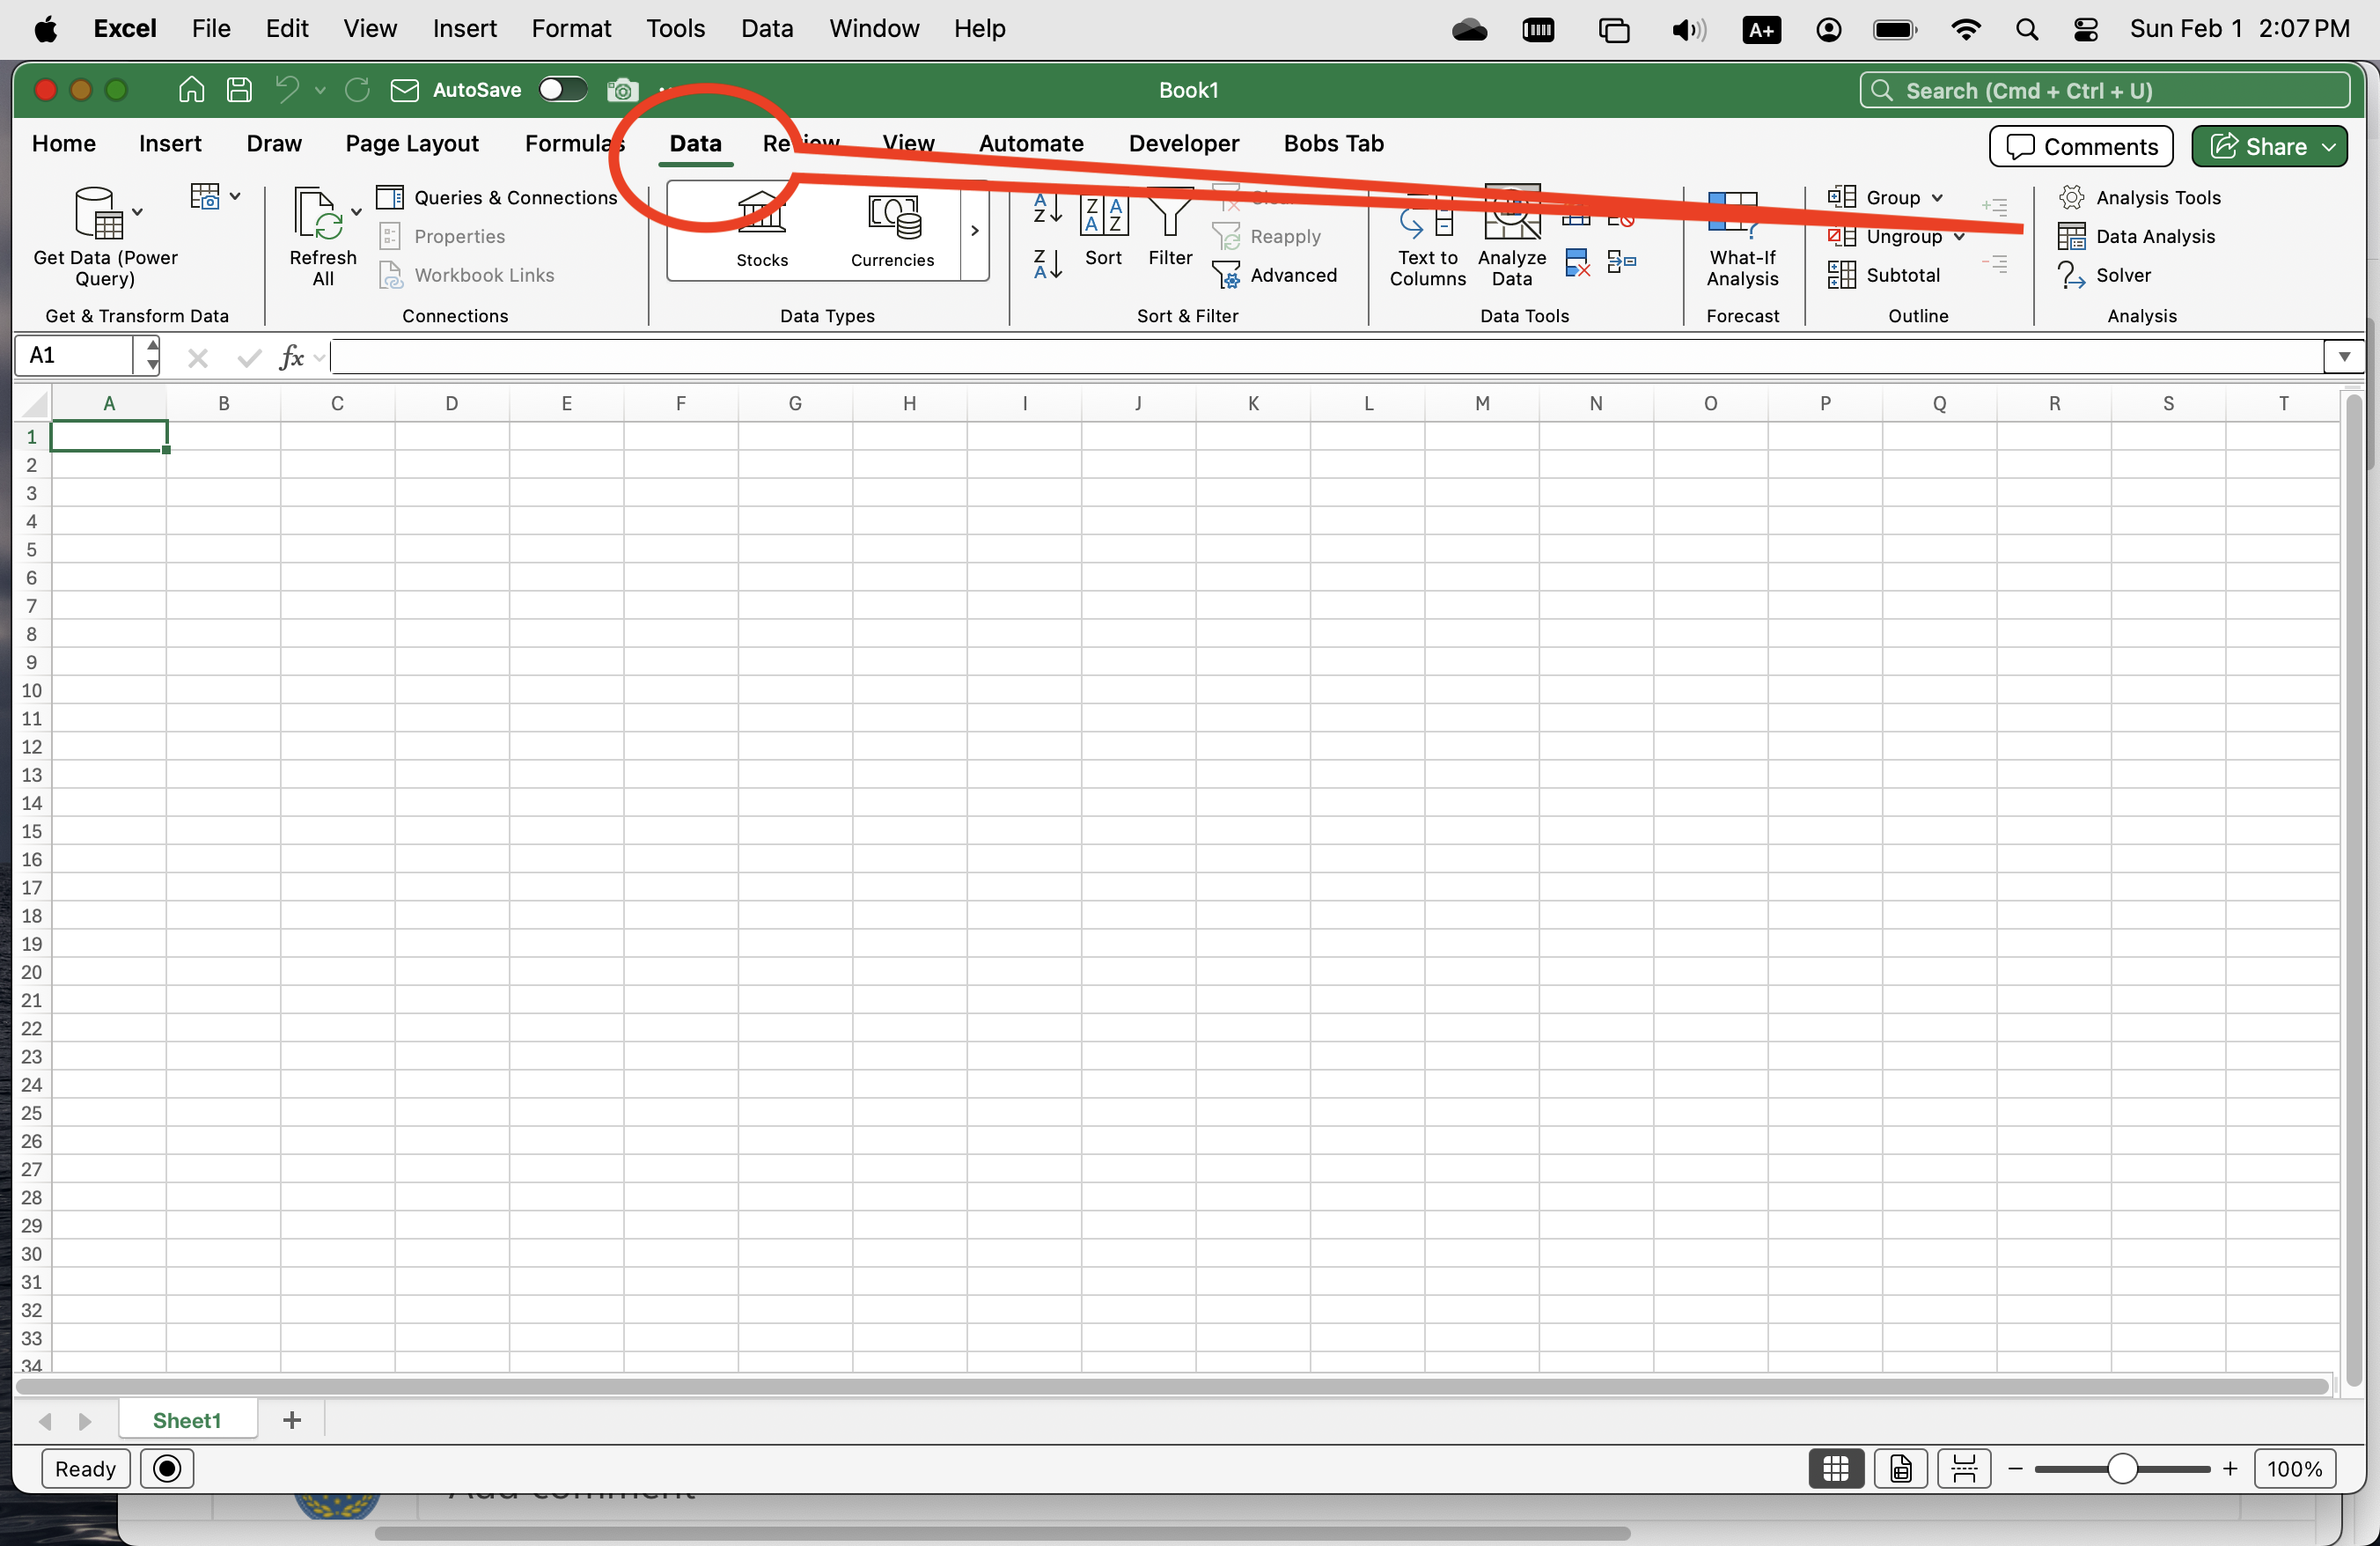This screenshot has width=2380, height=1546.
Task: Select the Sheet1 tab
Action: [187, 1420]
